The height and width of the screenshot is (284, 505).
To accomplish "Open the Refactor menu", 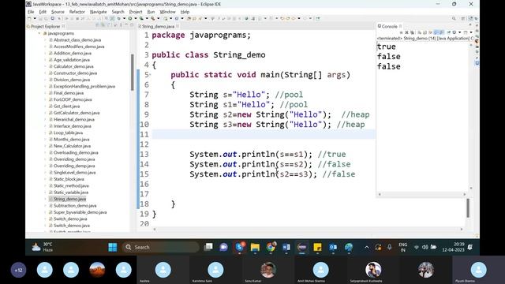I will (x=77, y=12).
